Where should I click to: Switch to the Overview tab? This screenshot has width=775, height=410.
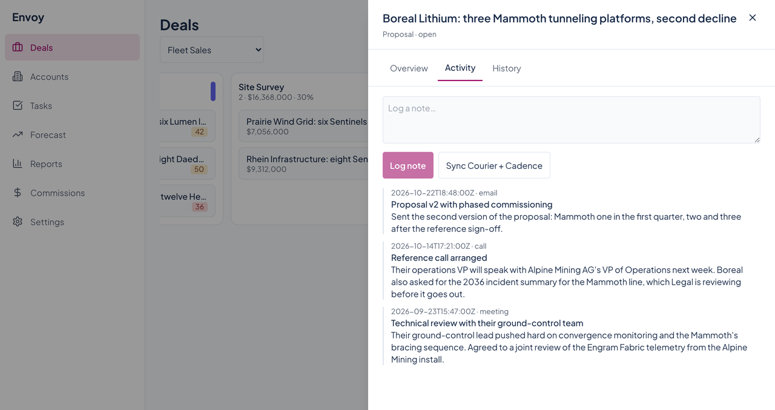point(409,68)
